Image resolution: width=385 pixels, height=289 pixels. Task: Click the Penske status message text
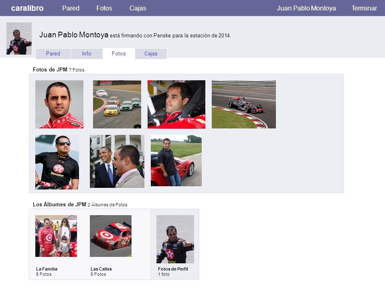pos(170,36)
